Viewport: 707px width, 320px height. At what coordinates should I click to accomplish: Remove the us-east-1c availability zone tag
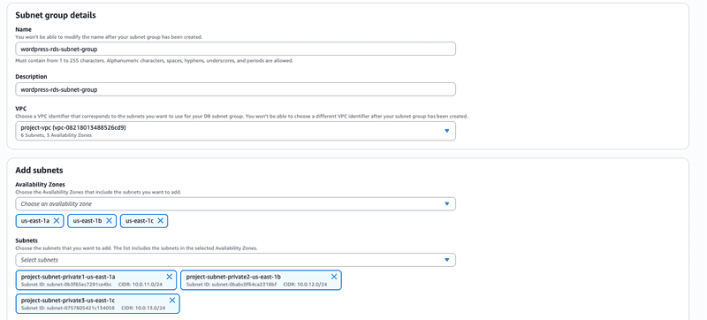coord(160,221)
